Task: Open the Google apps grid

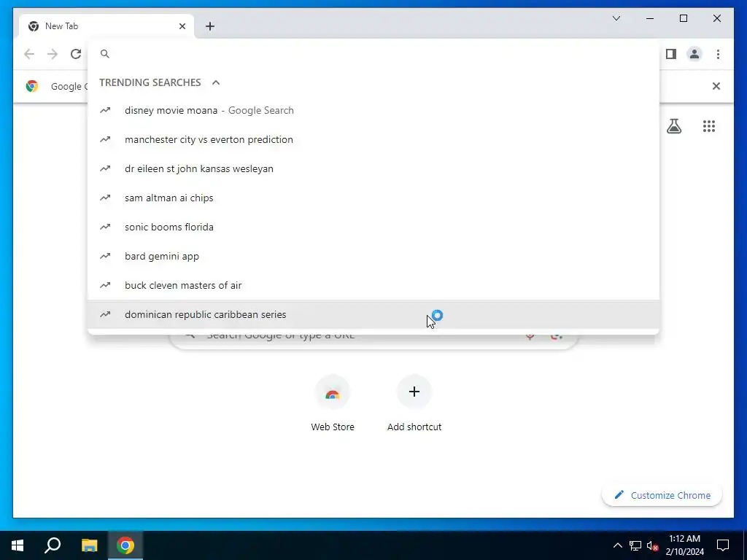Action: (x=709, y=126)
